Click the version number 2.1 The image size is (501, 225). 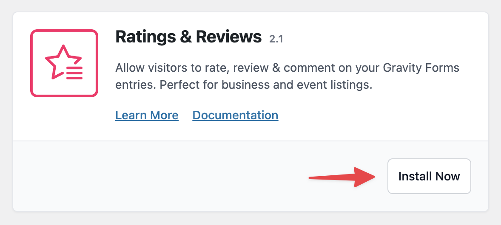click(x=276, y=39)
